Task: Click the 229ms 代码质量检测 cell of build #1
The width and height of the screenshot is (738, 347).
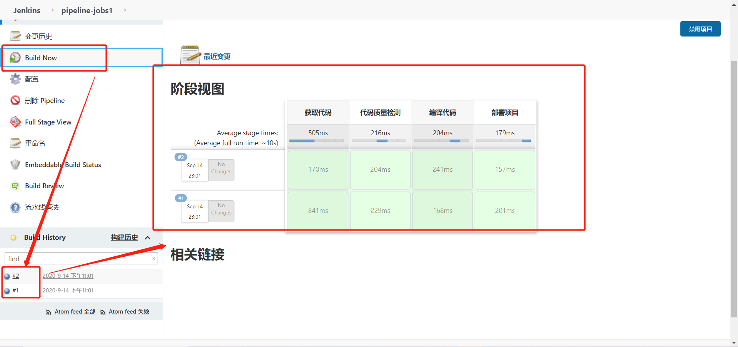Action: (380, 211)
